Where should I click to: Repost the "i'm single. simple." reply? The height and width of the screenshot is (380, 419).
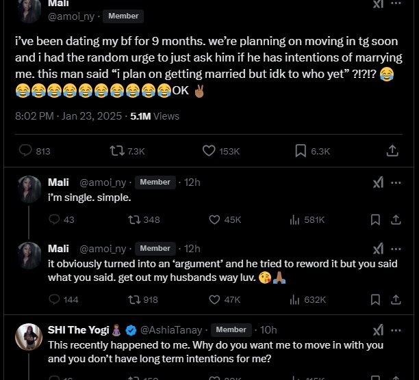pyautogui.click(x=134, y=219)
